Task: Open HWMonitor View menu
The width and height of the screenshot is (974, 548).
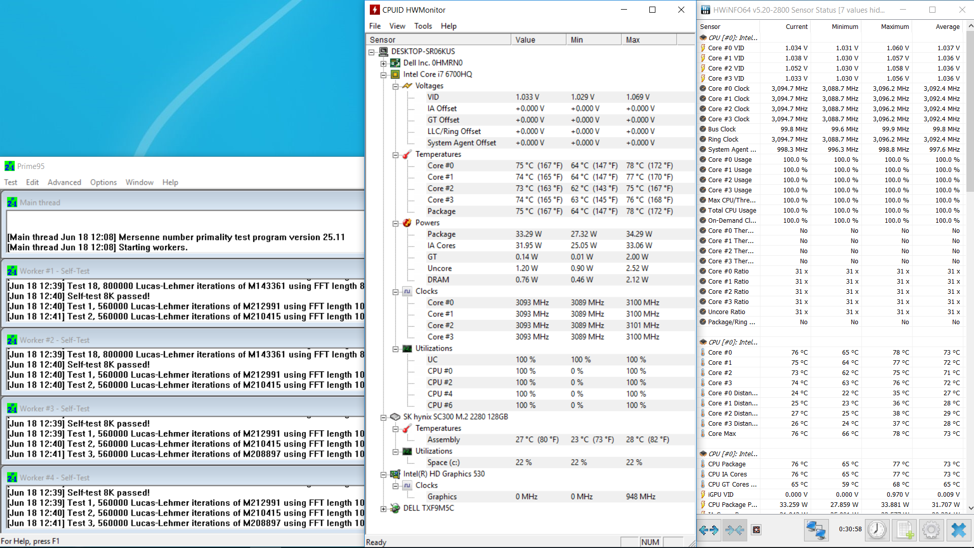Action: [x=397, y=26]
